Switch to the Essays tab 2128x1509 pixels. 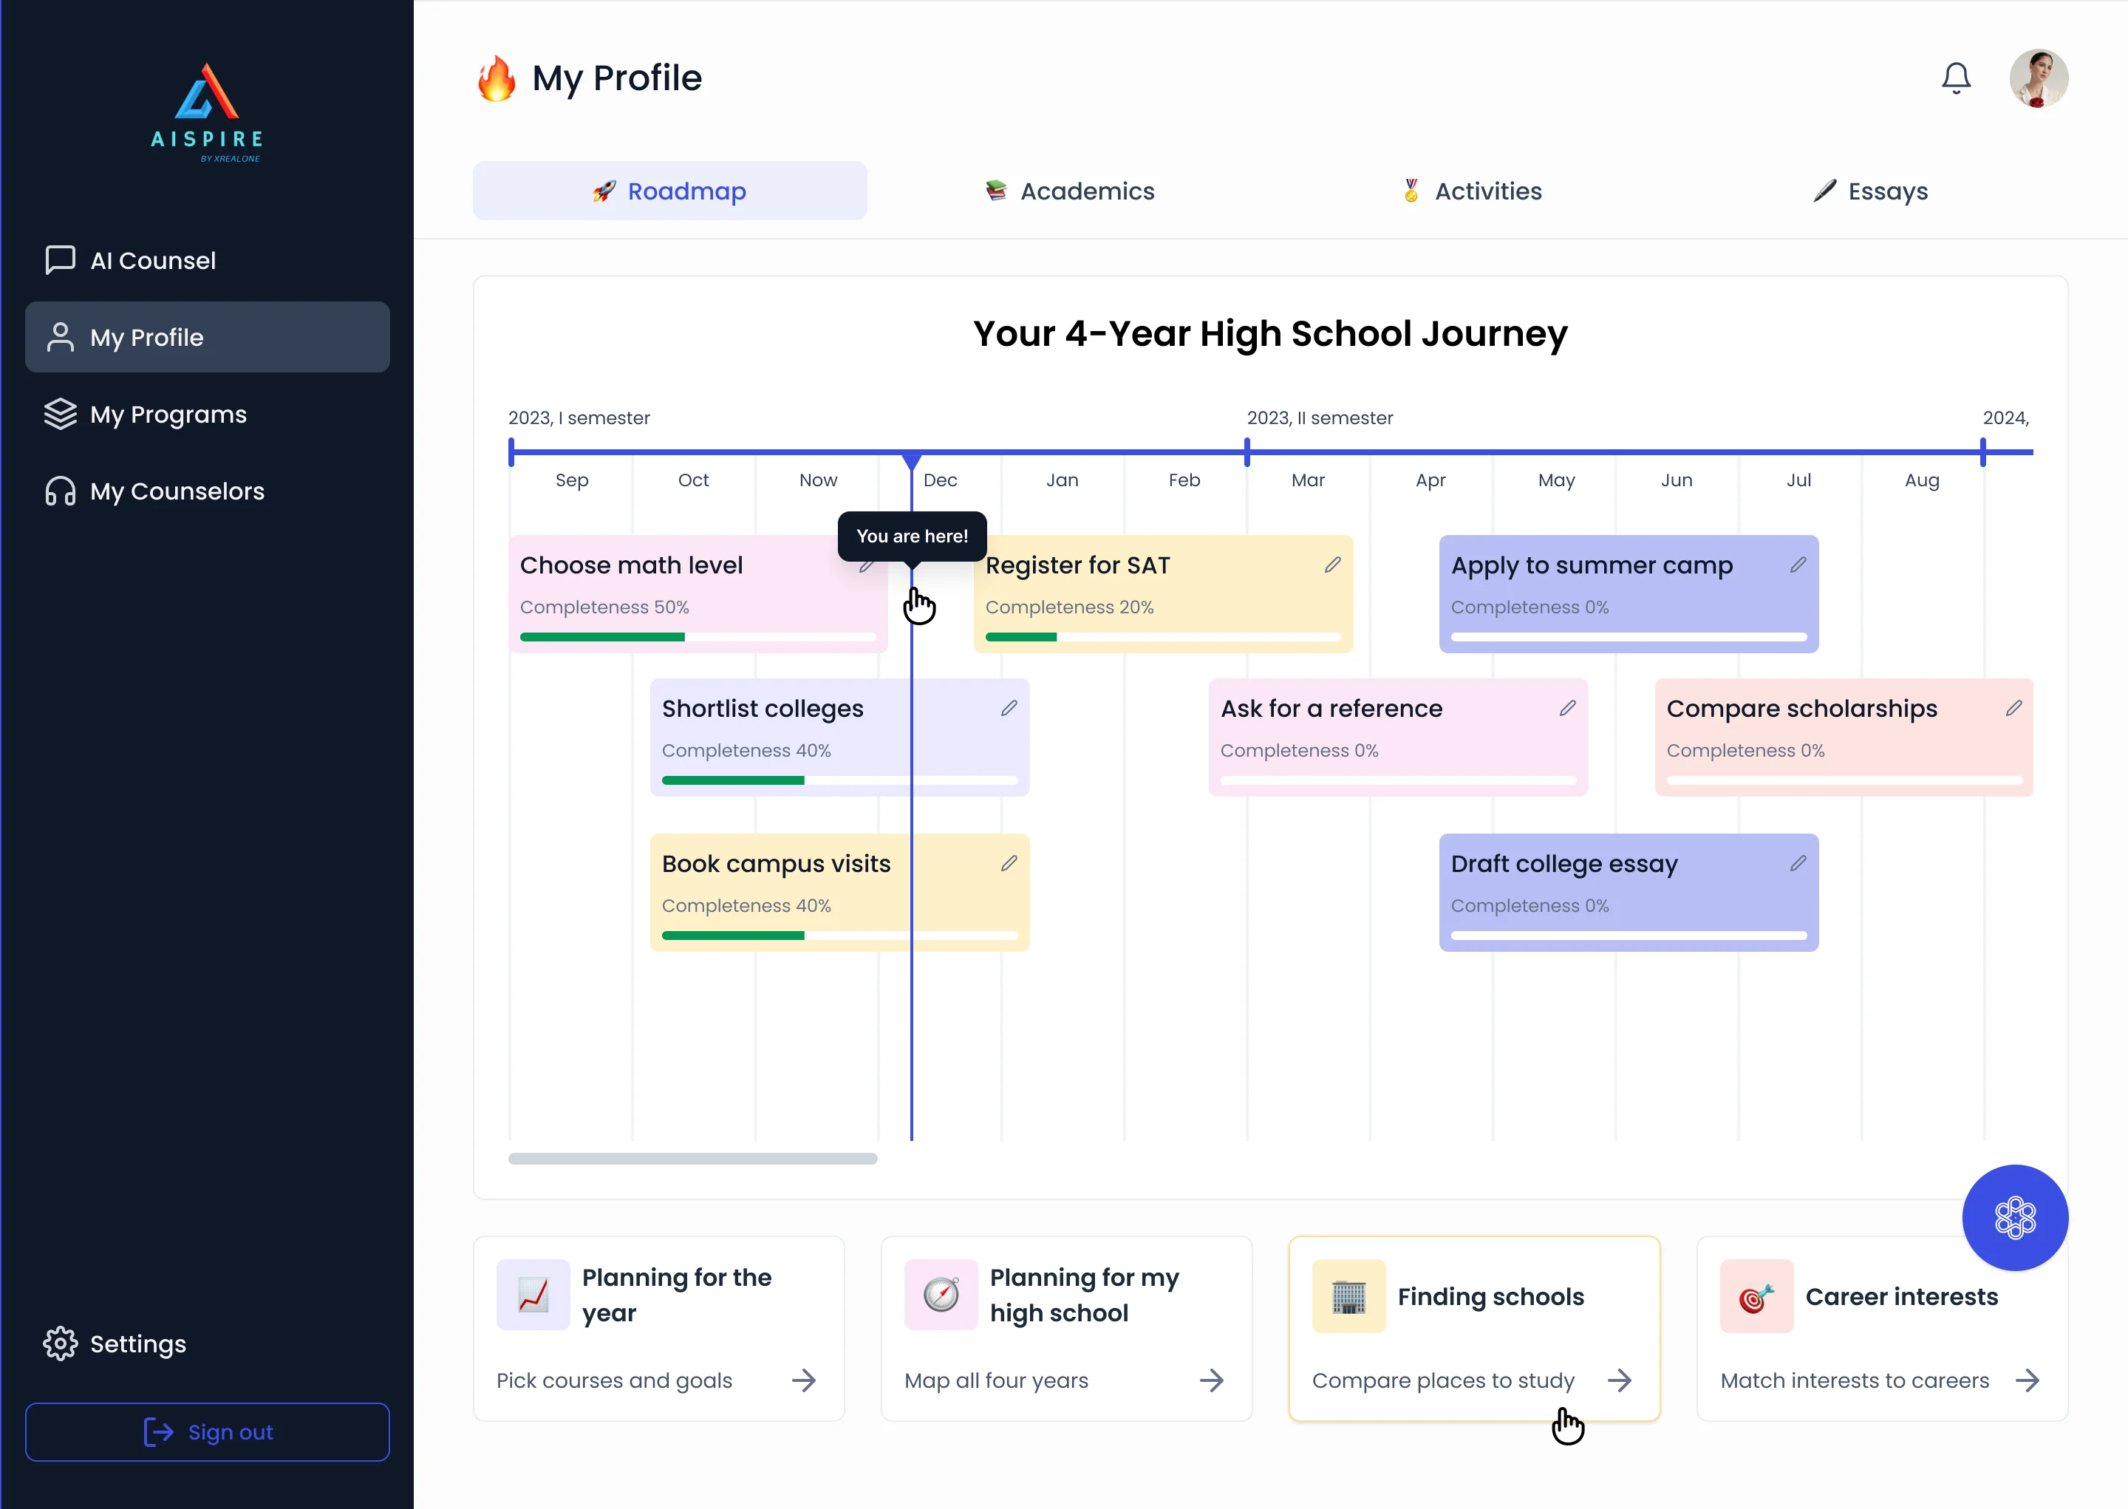1871,191
